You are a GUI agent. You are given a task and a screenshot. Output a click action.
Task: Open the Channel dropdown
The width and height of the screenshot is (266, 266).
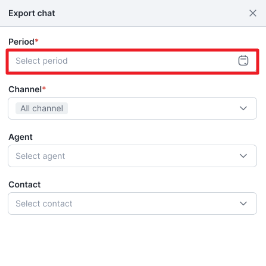pyautogui.click(x=132, y=108)
